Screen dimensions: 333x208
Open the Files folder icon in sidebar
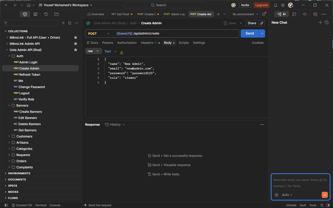tap(57, 14)
